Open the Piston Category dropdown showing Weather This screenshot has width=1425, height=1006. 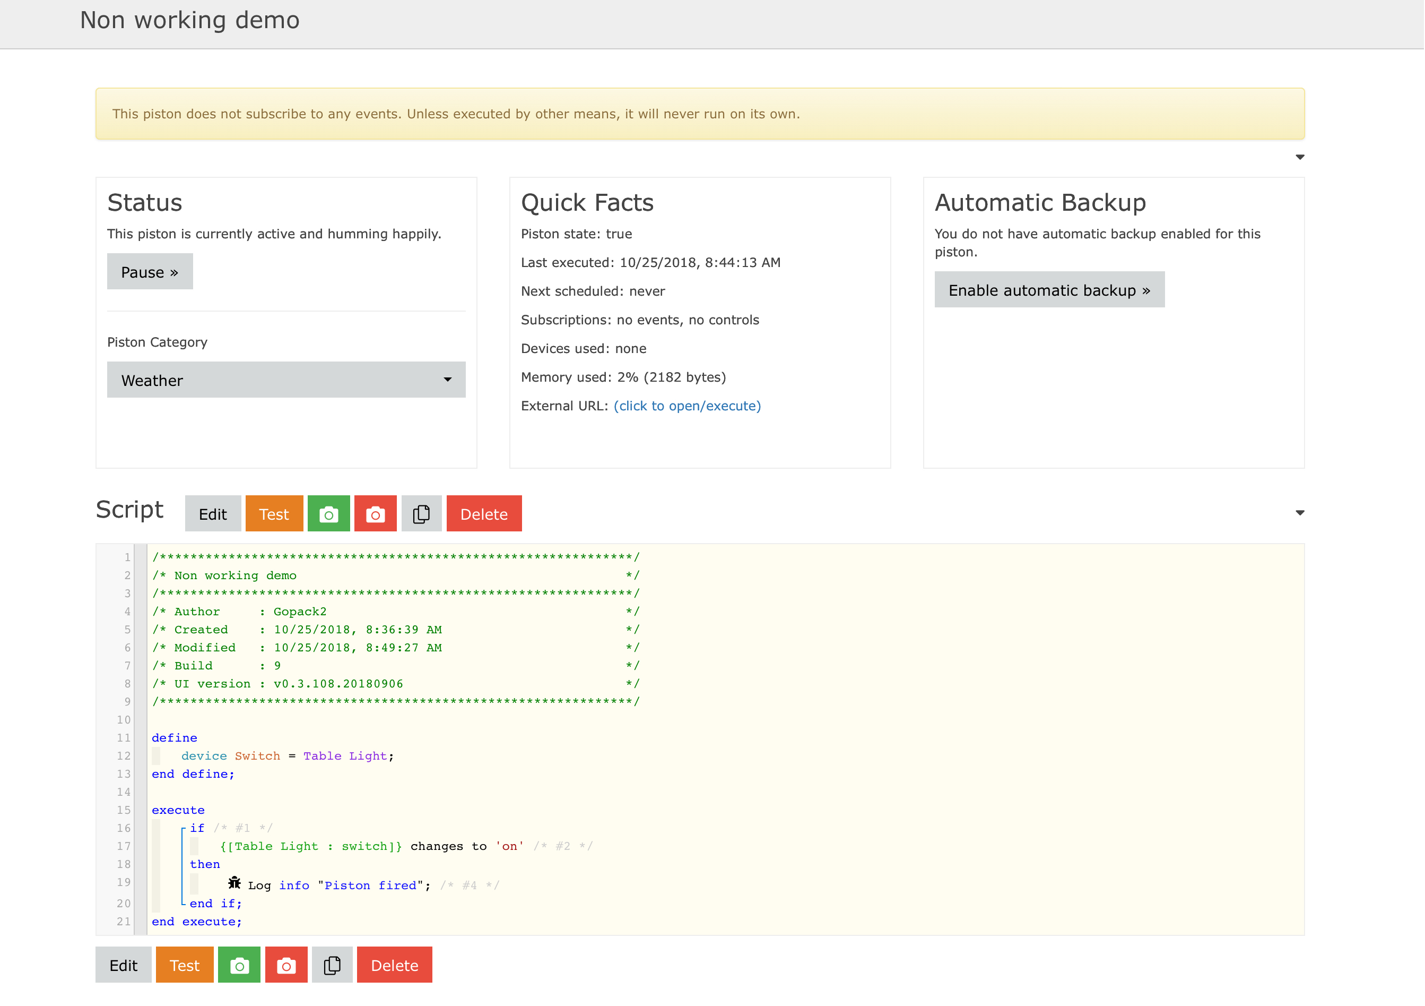click(x=286, y=380)
